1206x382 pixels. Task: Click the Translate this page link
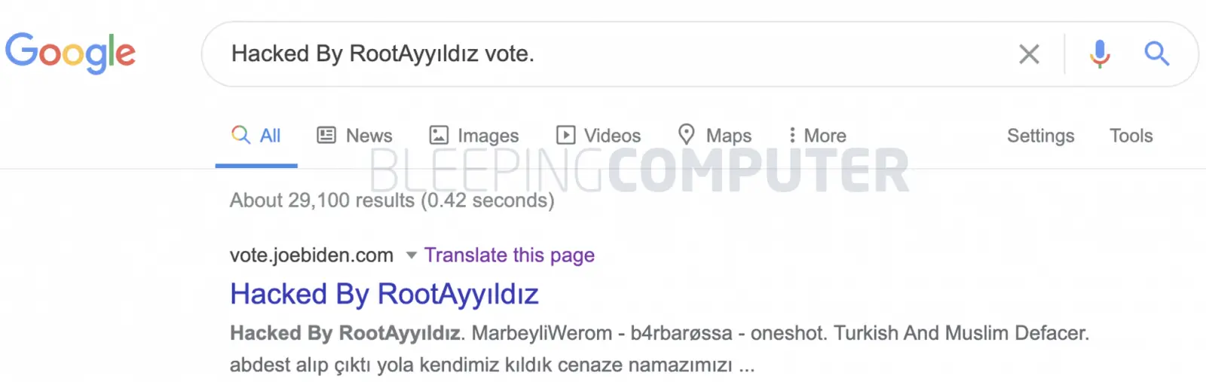pos(509,255)
